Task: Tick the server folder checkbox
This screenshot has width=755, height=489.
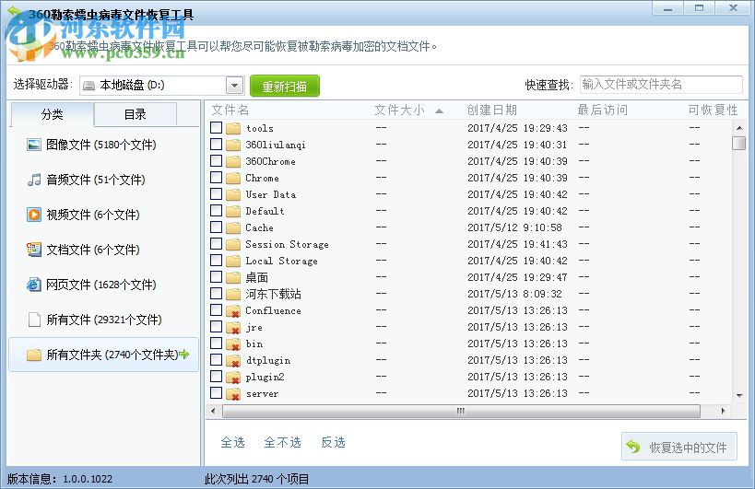Action: coord(217,393)
